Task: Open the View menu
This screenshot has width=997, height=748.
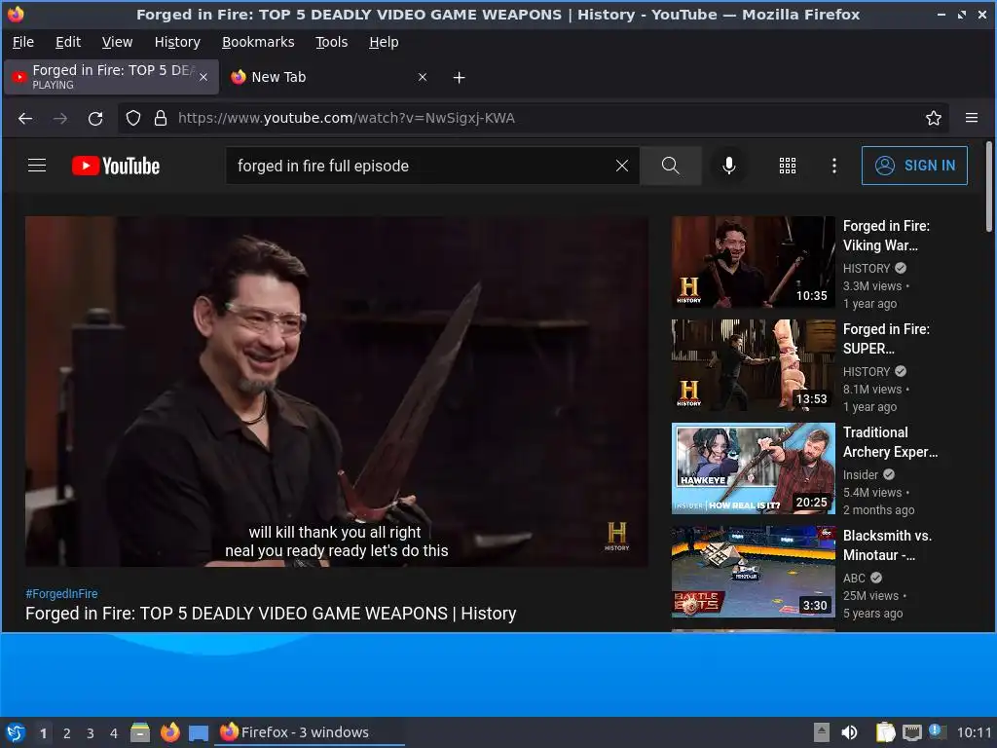Action: tap(118, 42)
